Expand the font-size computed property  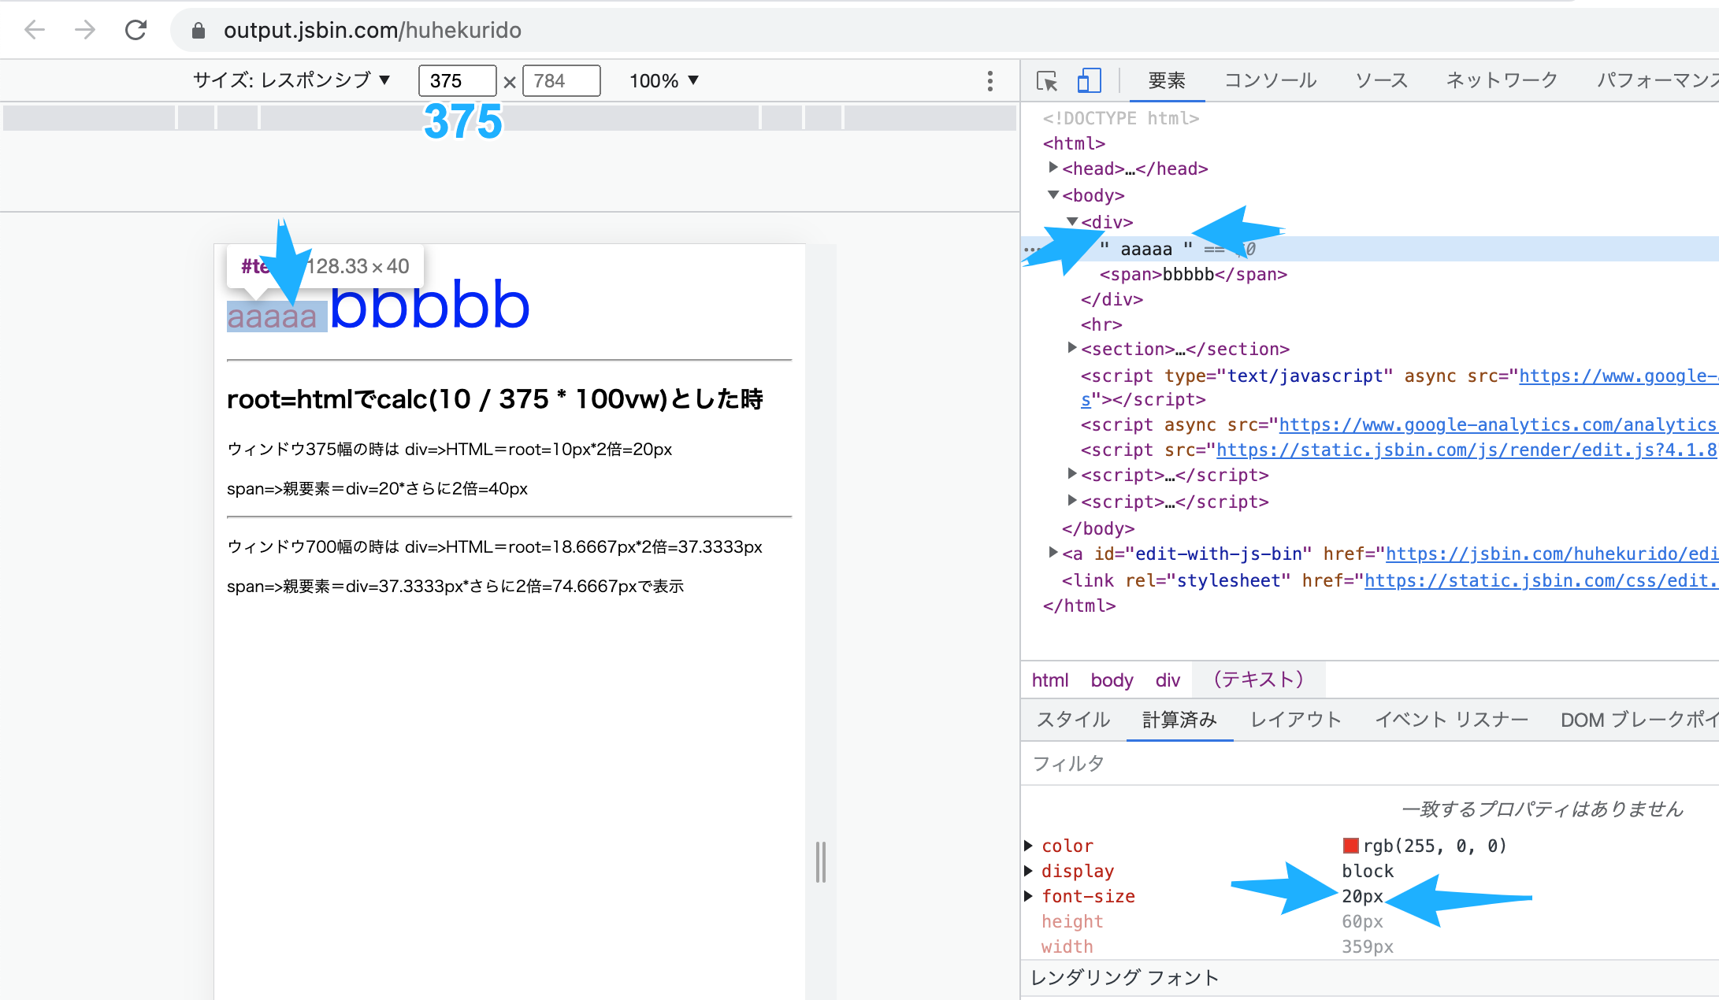1028,896
